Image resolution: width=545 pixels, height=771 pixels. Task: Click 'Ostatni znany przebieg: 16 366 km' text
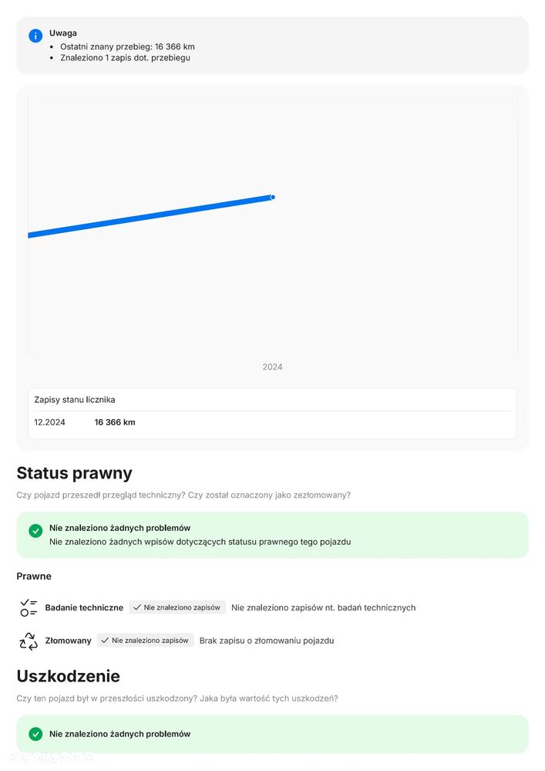pyautogui.click(x=127, y=46)
